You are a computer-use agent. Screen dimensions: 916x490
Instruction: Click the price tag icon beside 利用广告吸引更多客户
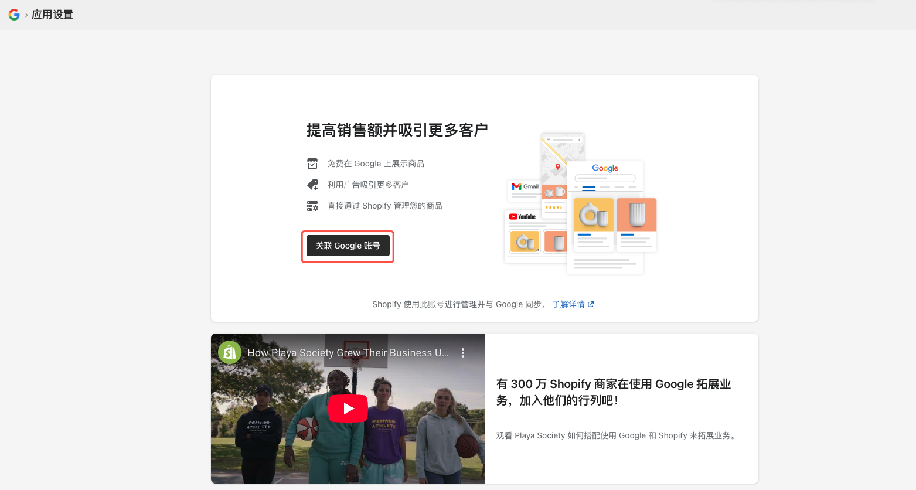[312, 185]
